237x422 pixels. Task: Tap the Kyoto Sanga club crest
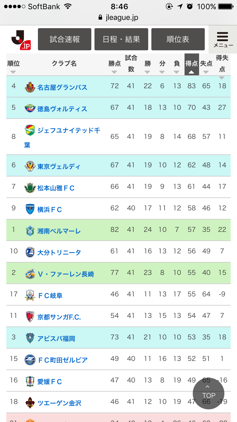30,317
